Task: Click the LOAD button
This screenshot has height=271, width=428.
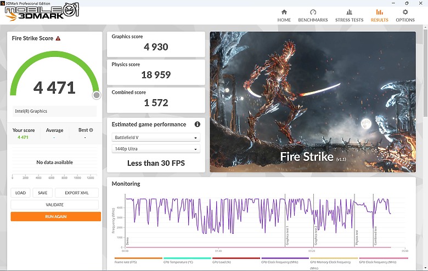Action: pos(20,193)
